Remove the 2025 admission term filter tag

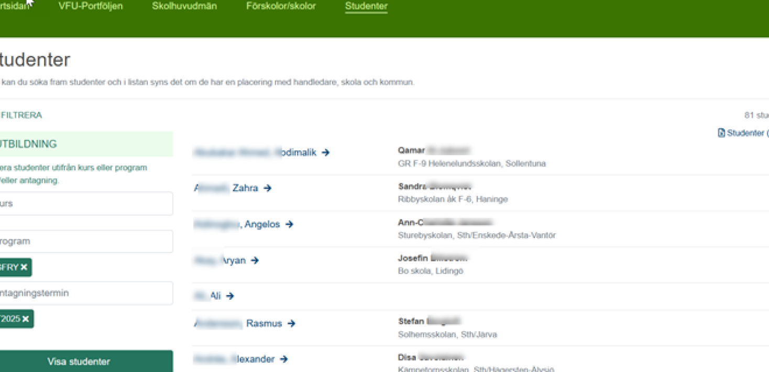click(26, 319)
